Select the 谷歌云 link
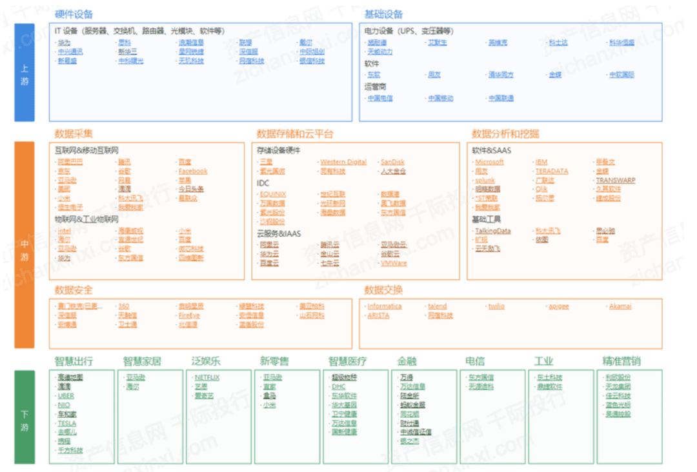The height and width of the screenshot is (472, 697). coord(390,255)
